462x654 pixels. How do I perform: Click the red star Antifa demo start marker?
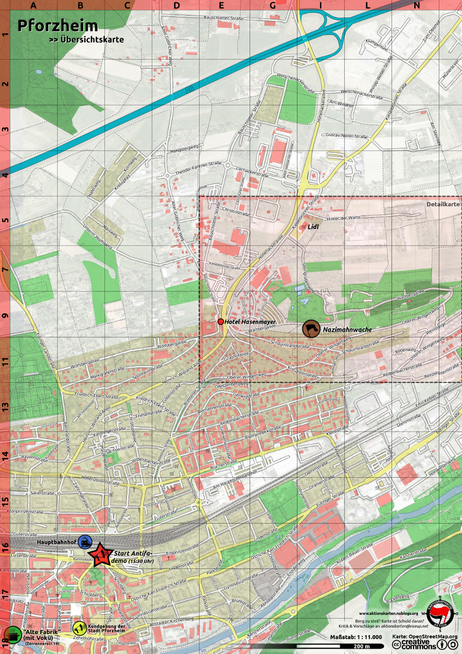coord(100,555)
